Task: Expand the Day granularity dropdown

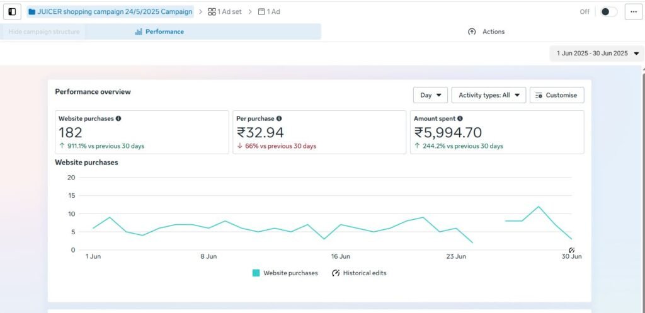Action: (430, 95)
